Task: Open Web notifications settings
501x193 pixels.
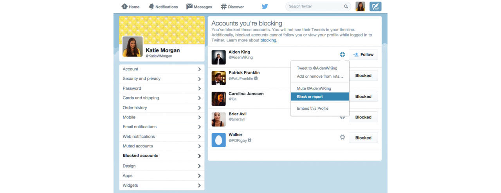Action: point(162,137)
